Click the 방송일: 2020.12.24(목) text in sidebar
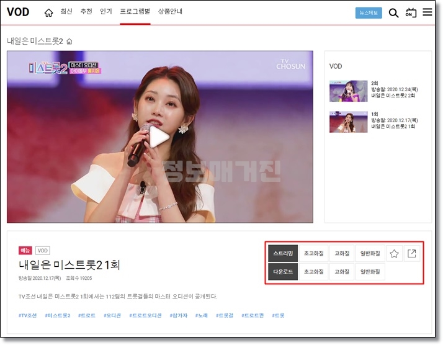This screenshot has height=345, width=443. coord(395,89)
